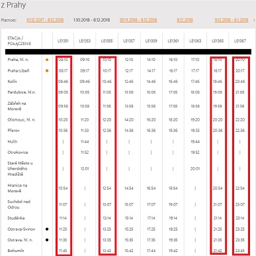Click station name Kolín

click(x=12, y=82)
